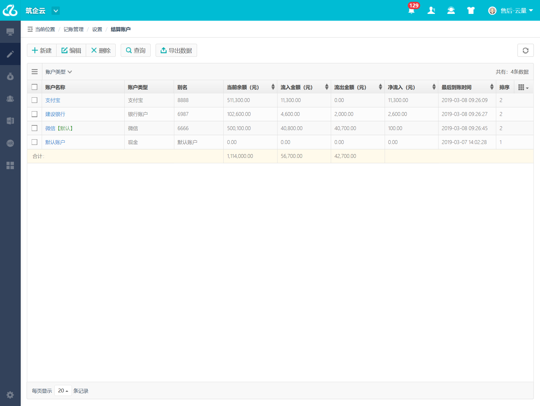Open the people group sidebar icon

point(10,98)
